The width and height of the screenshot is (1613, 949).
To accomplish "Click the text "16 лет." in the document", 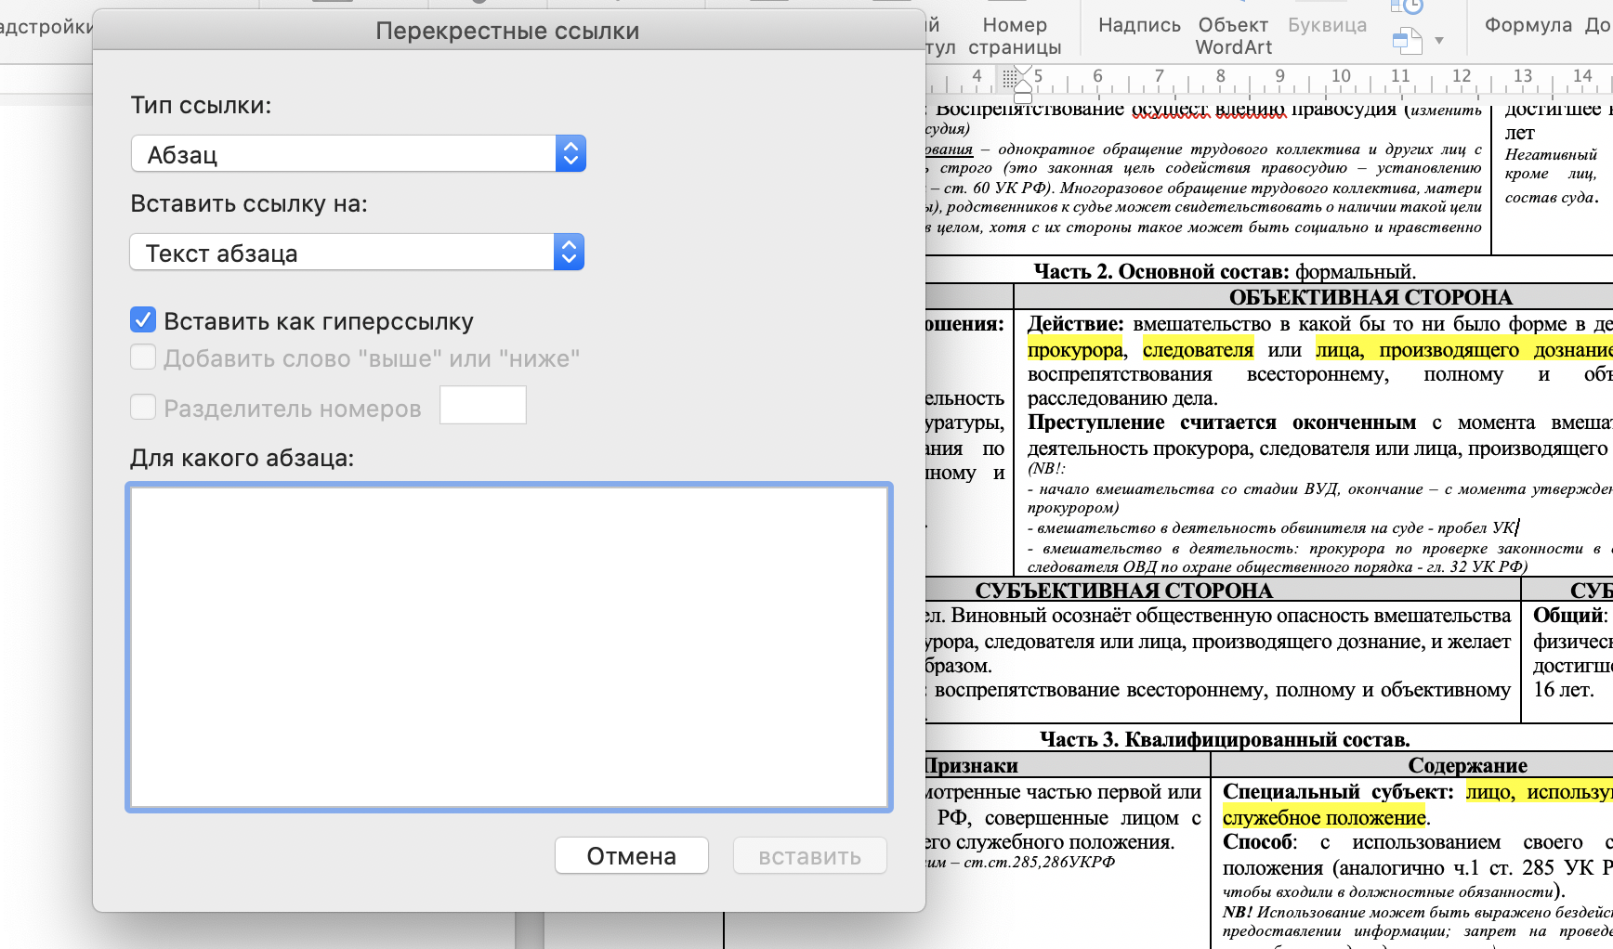I will click(x=1564, y=689).
